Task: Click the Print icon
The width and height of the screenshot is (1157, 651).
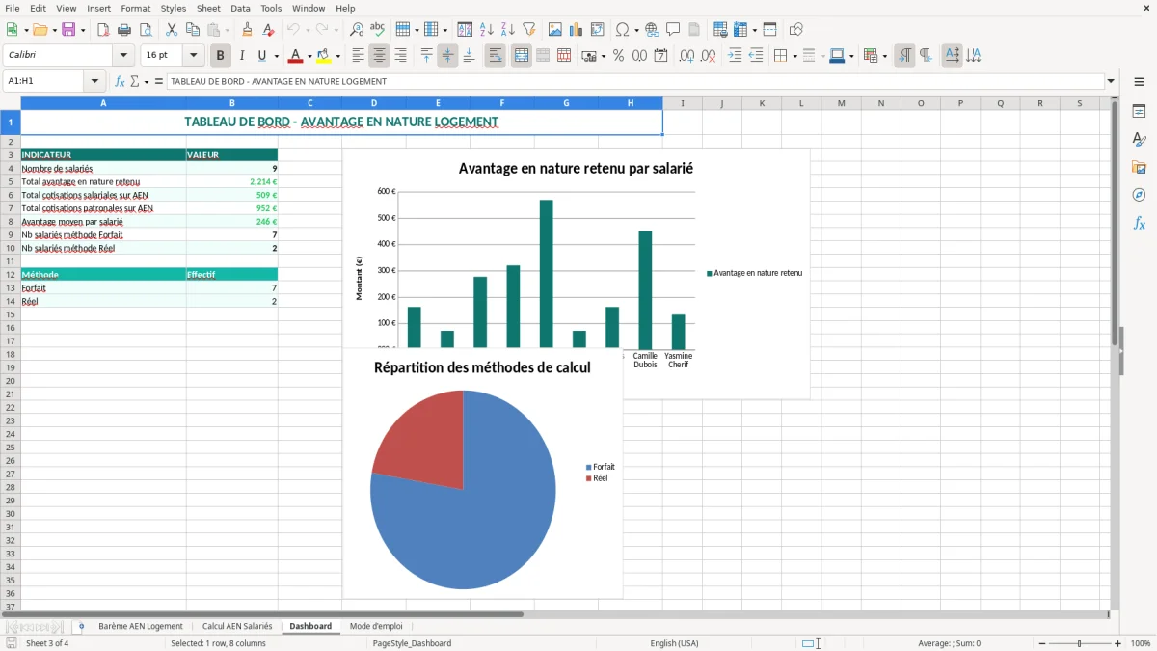Action: [x=124, y=30]
